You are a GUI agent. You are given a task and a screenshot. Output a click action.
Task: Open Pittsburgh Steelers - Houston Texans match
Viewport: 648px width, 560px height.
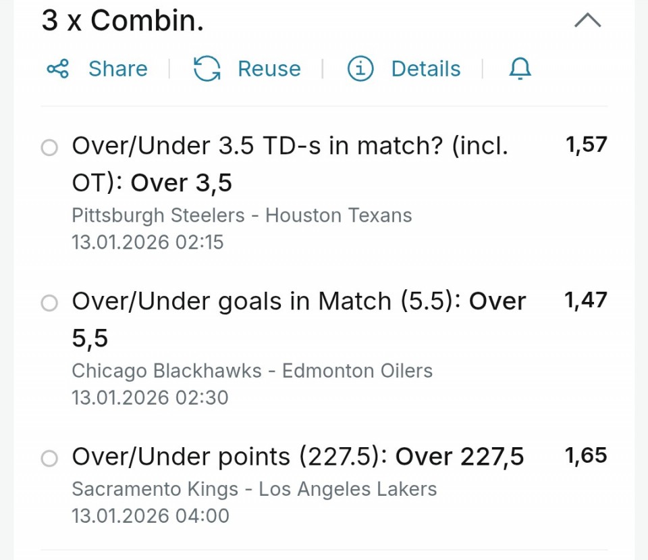pos(242,215)
